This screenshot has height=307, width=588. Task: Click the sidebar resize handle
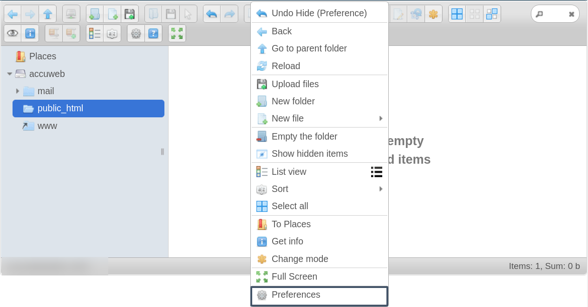162,152
